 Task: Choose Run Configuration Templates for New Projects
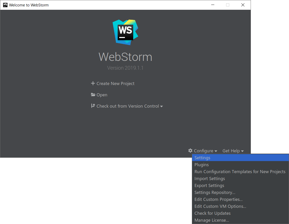pos(240,172)
